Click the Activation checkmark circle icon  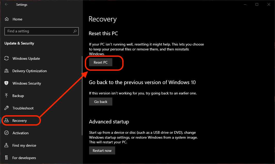click(7, 133)
